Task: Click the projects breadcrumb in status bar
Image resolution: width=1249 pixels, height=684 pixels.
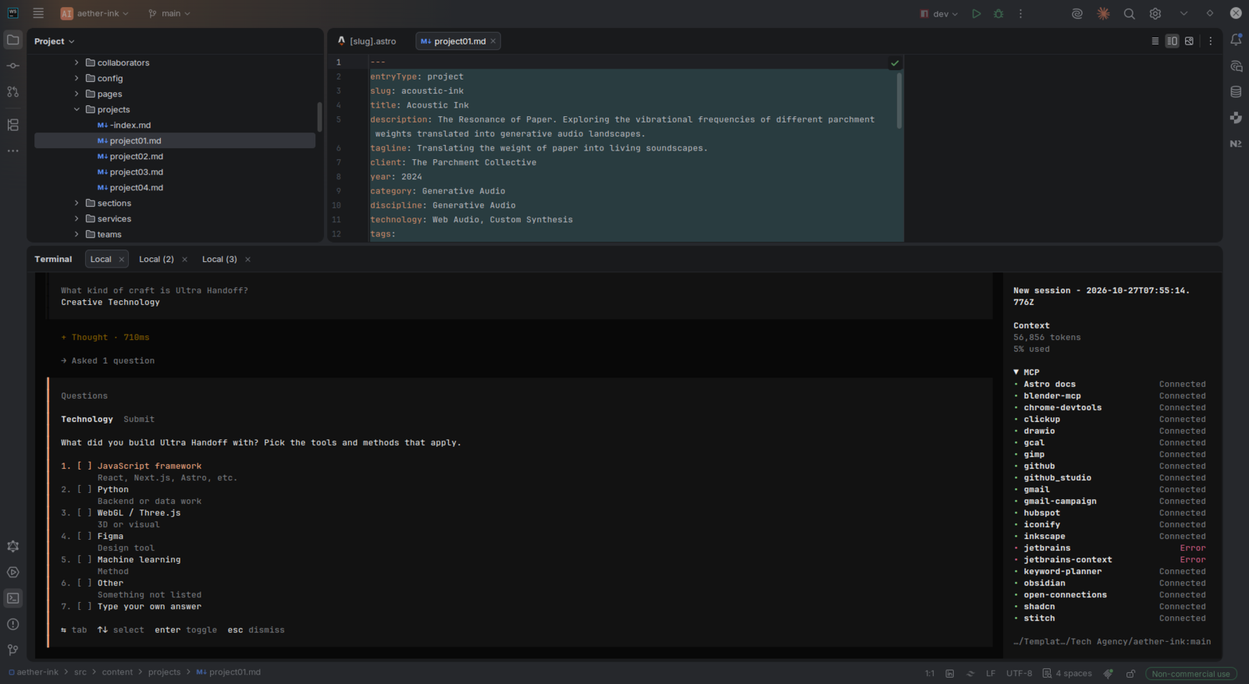Action: click(x=164, y=672)
